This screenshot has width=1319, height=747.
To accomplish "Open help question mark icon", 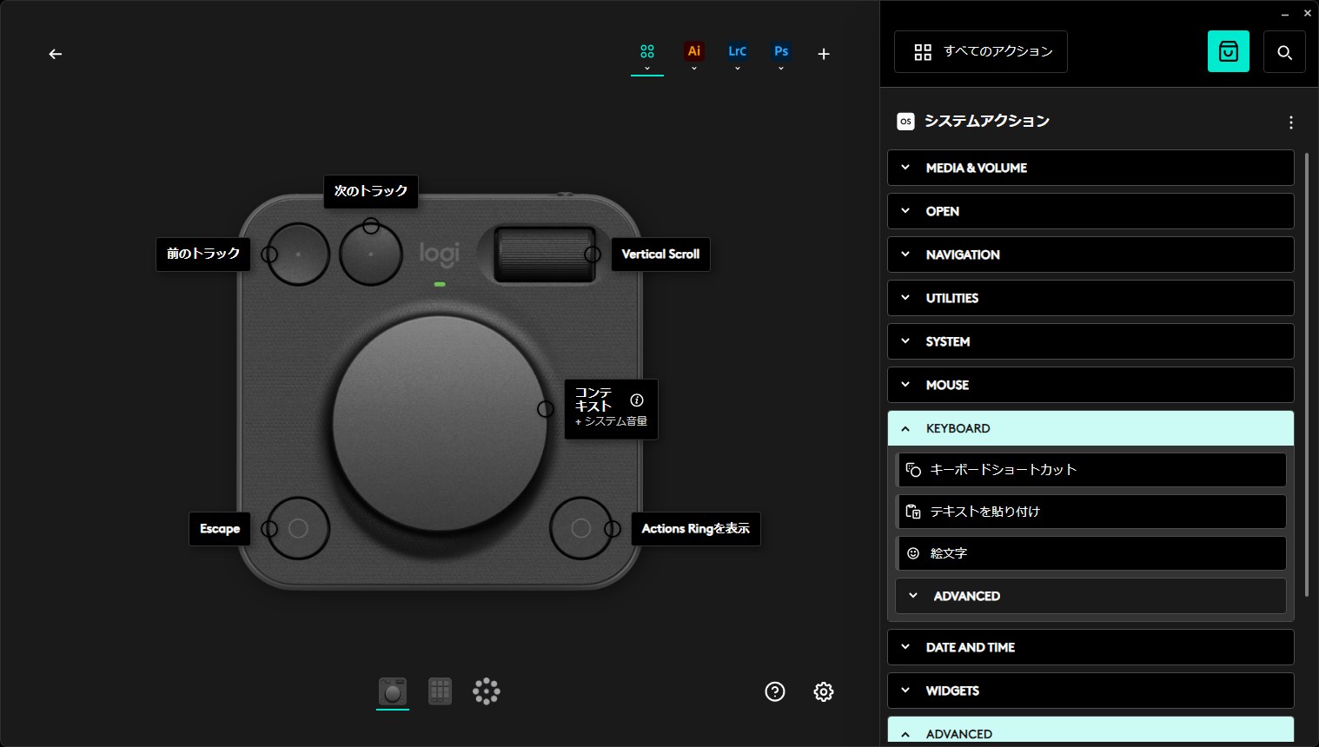I will point(775,691).
